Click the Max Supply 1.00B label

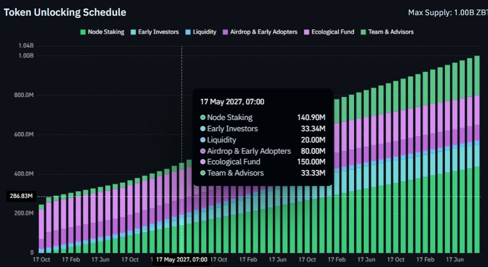[x=448, y=13]
